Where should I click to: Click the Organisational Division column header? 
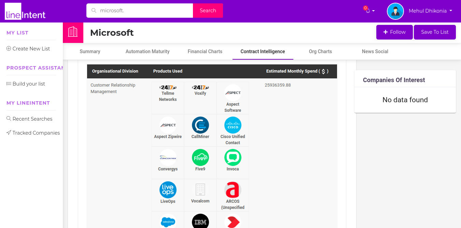pyautogui.click(x=115, y=71)
